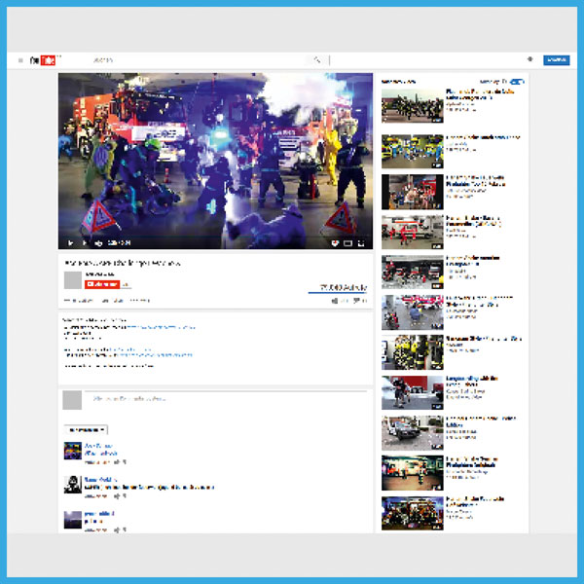
Task: Click the video progress bar
Action: point(214,235)
